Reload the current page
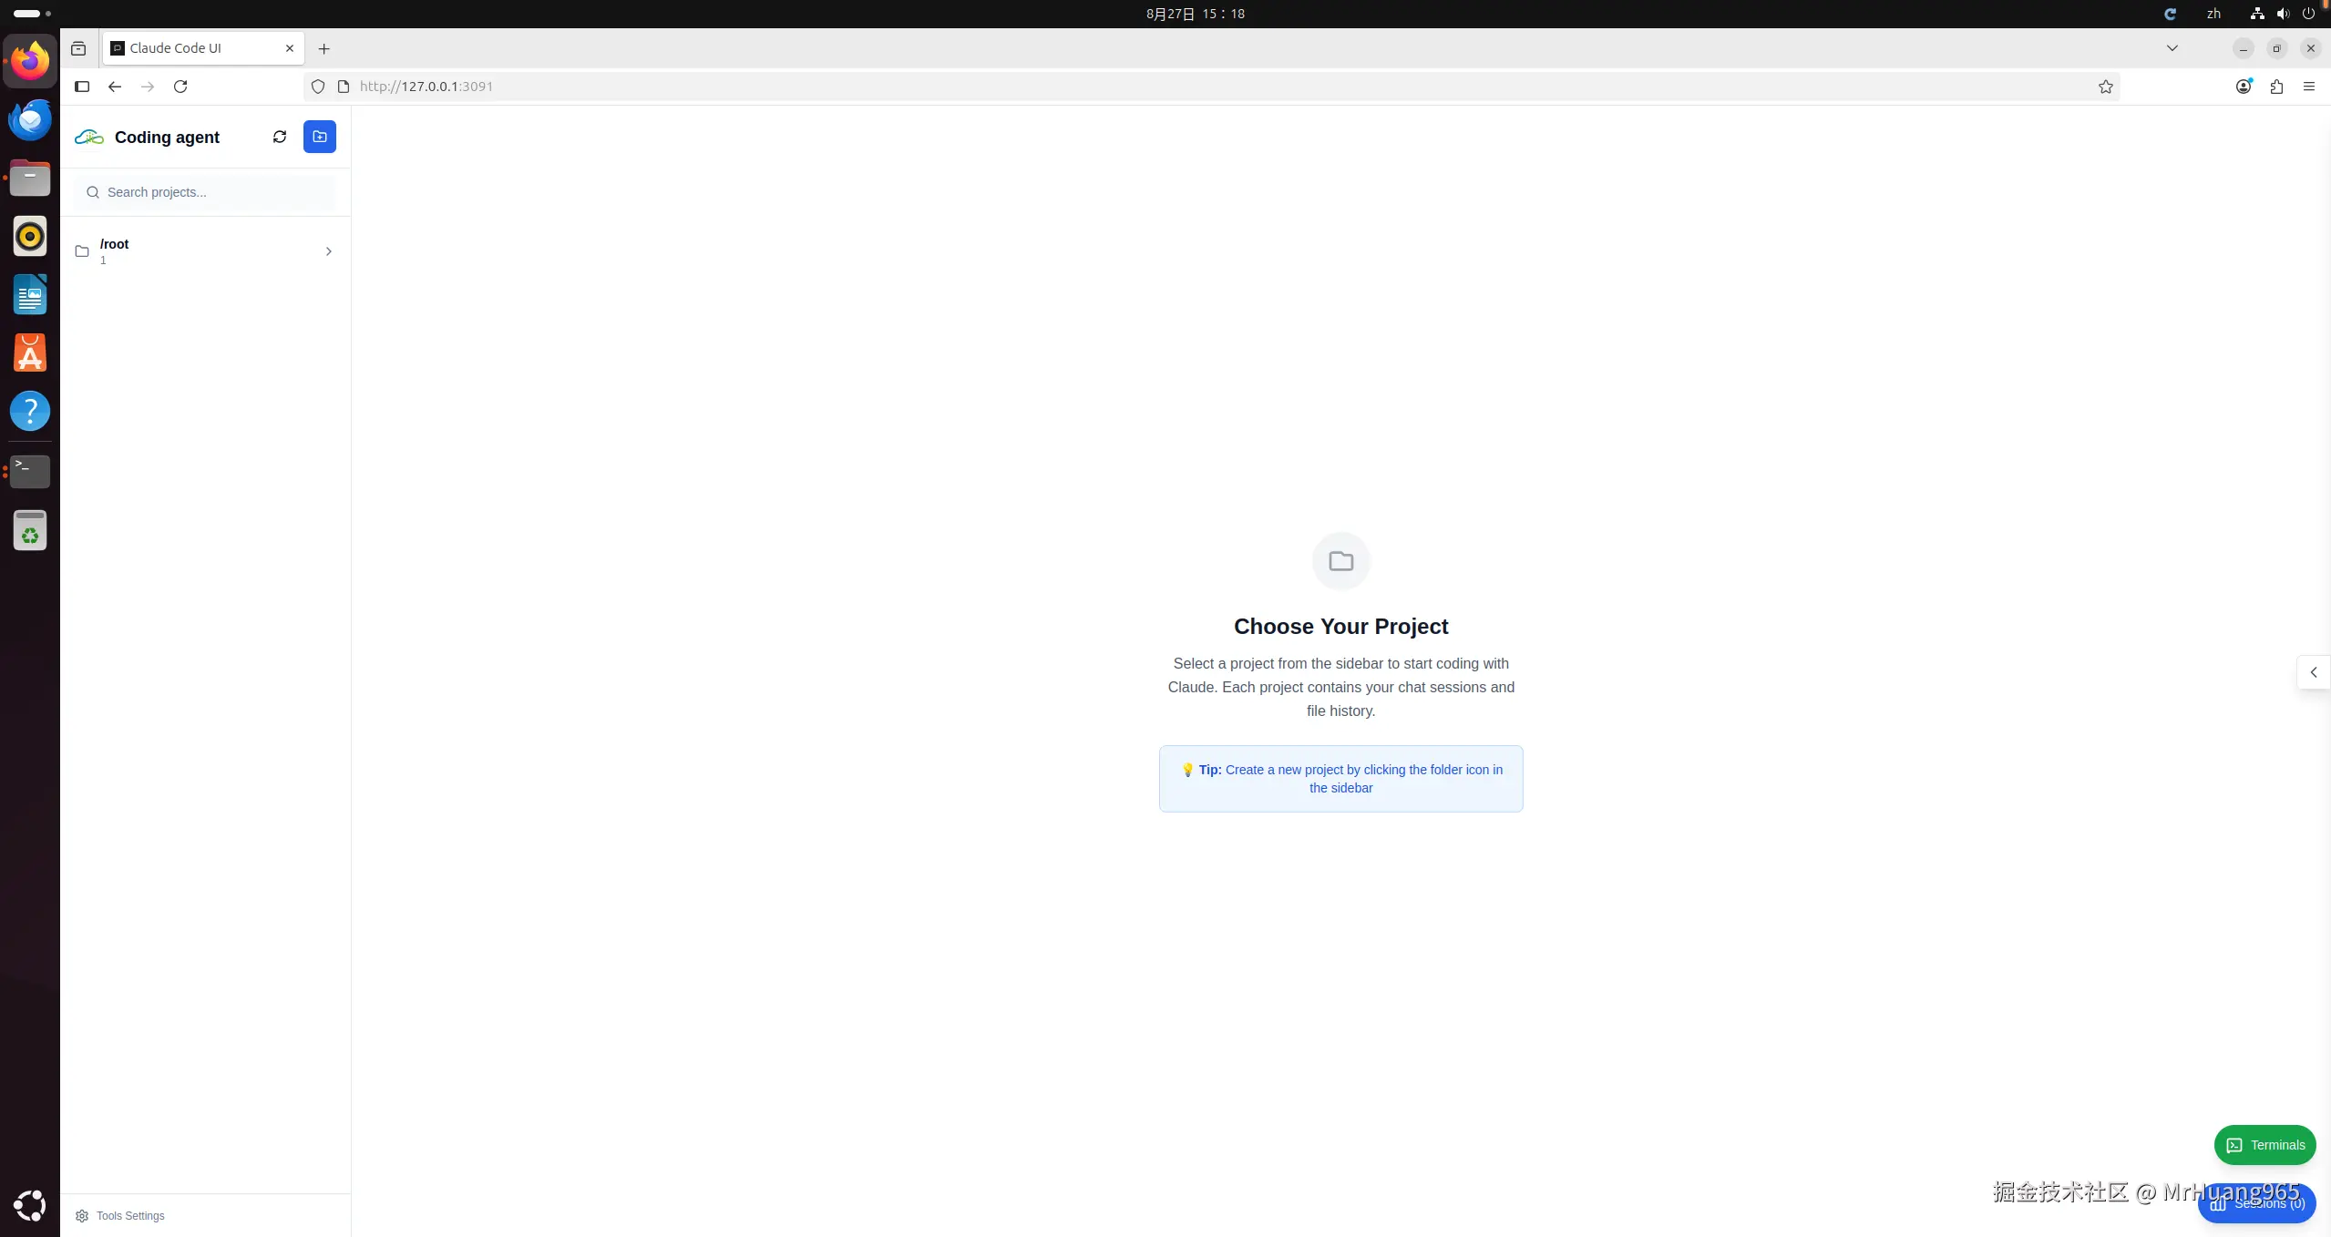Viewport: 2331px width, 1237px height. click(x=180, y=87)
